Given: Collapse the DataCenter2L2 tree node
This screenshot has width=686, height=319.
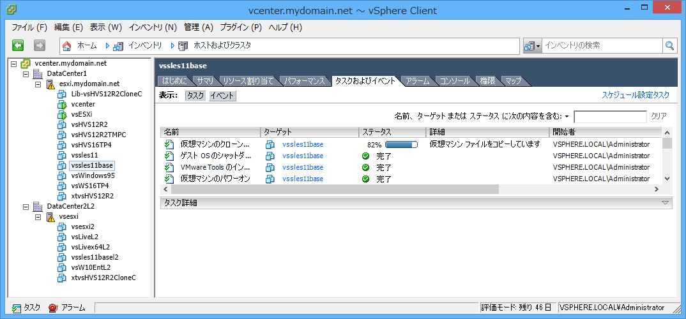Looking at the screenshot, I should 26,206.
